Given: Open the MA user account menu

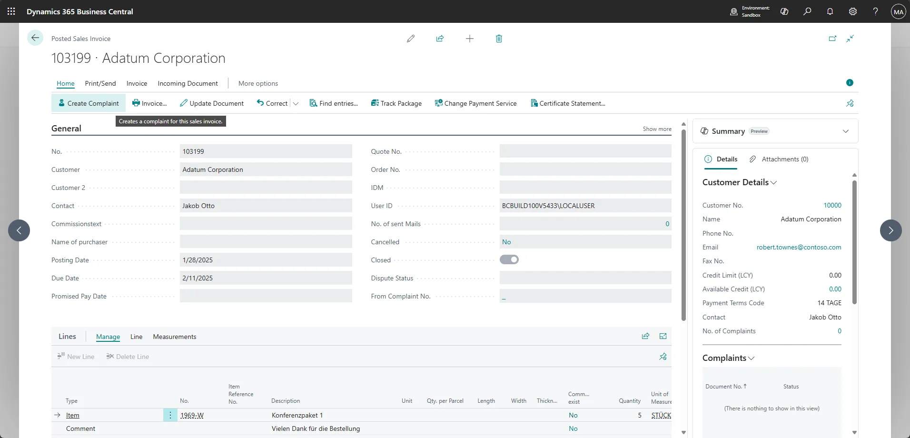Looking at the screenshot, I should click(899, 12).
